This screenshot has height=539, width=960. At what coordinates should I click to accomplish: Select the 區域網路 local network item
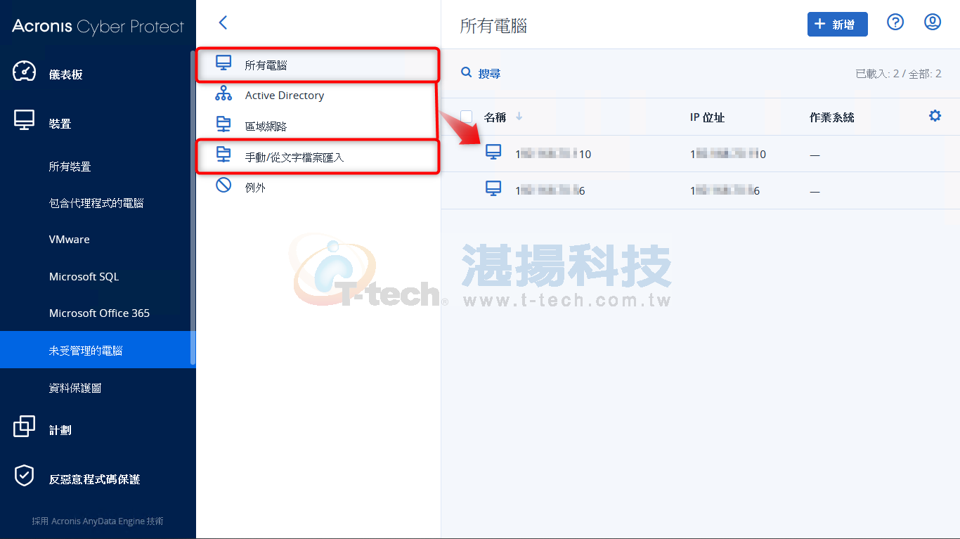(x=318, y=126)
